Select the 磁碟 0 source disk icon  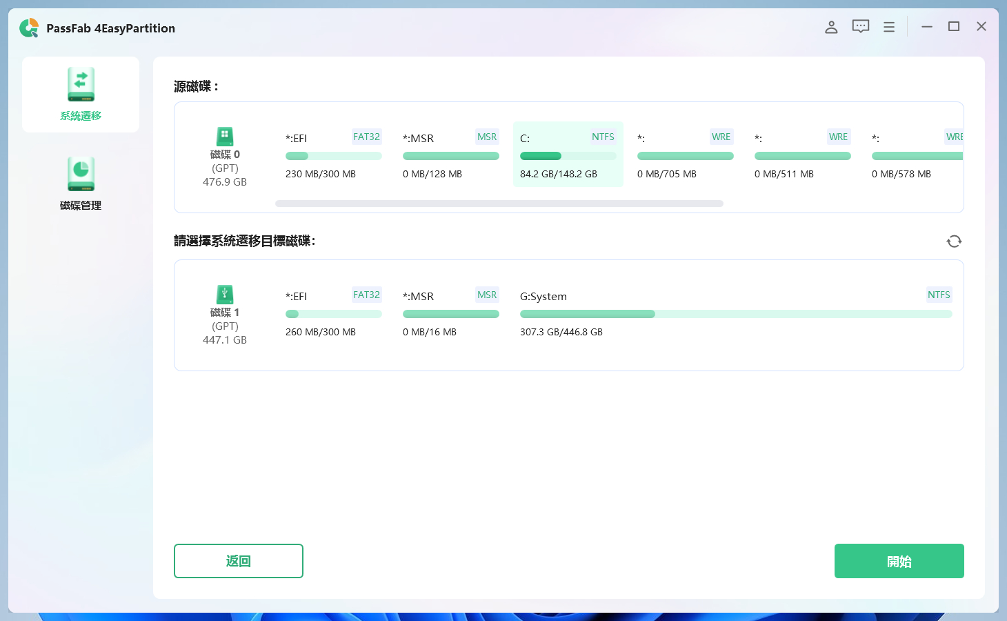click(225, 137)
